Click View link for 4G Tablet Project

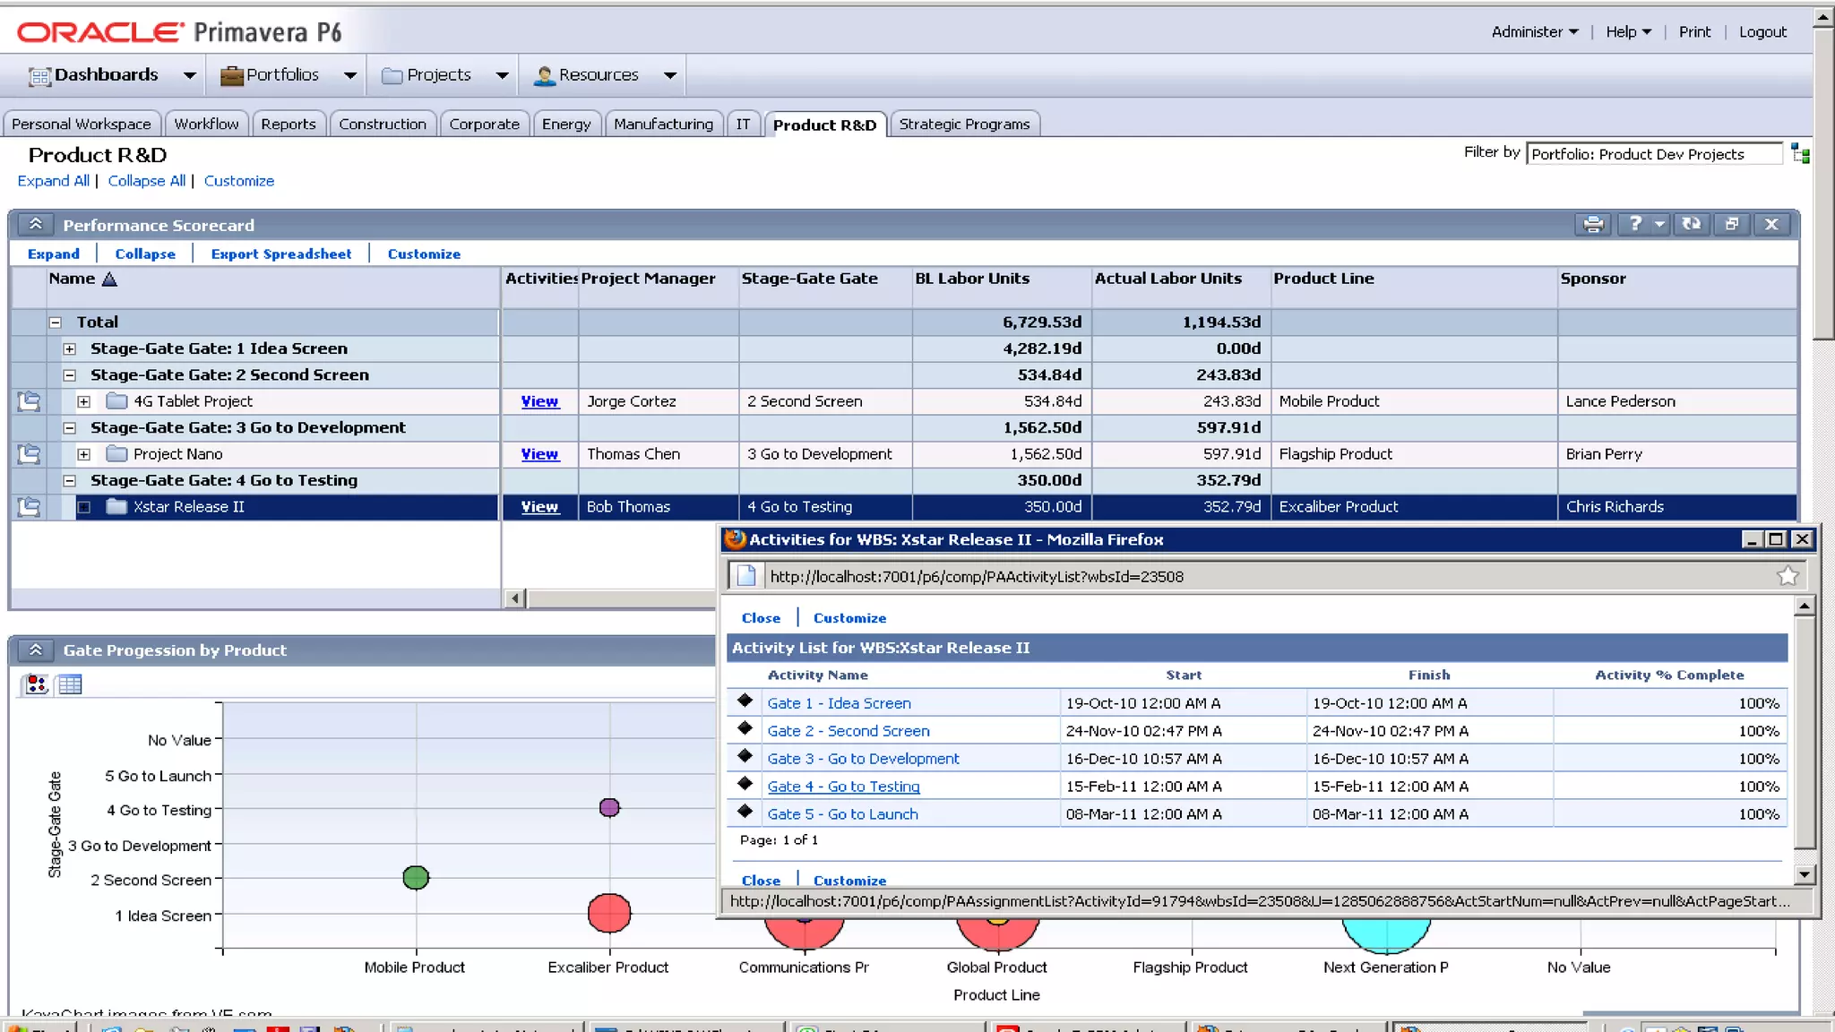pyautogui.click(x=539, y=401)
